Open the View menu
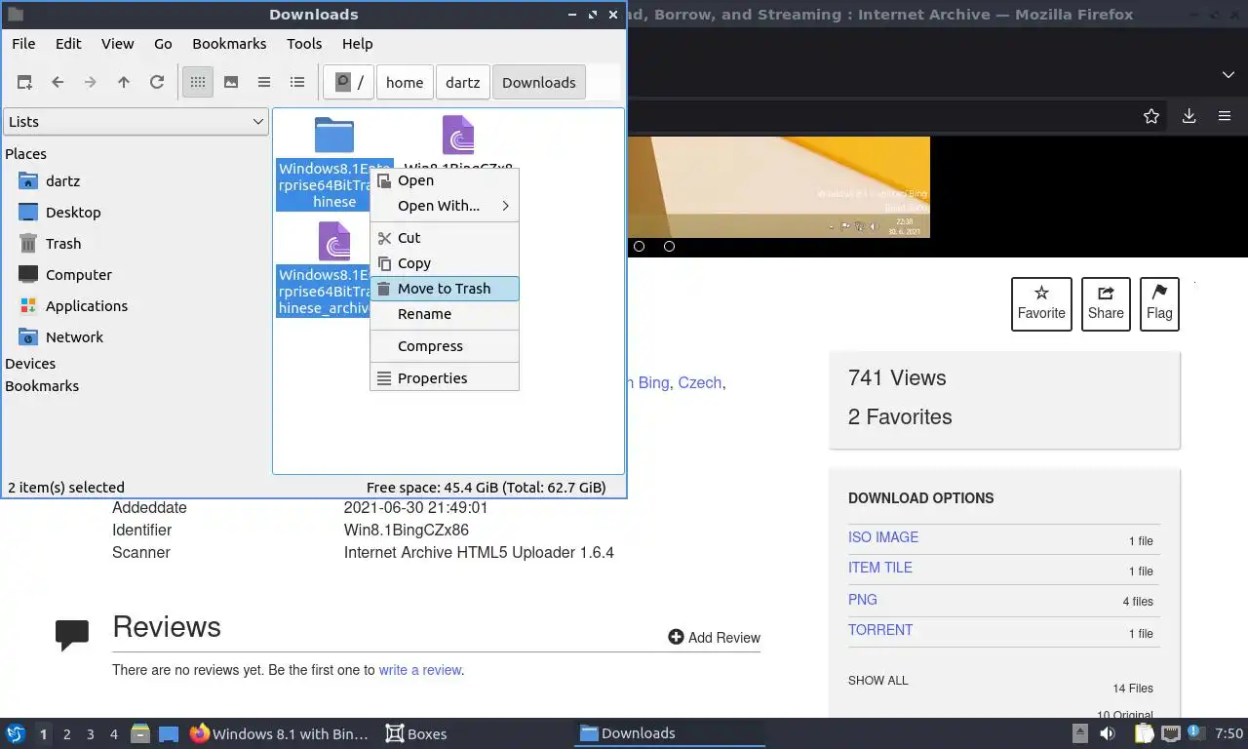 point(118,44)
